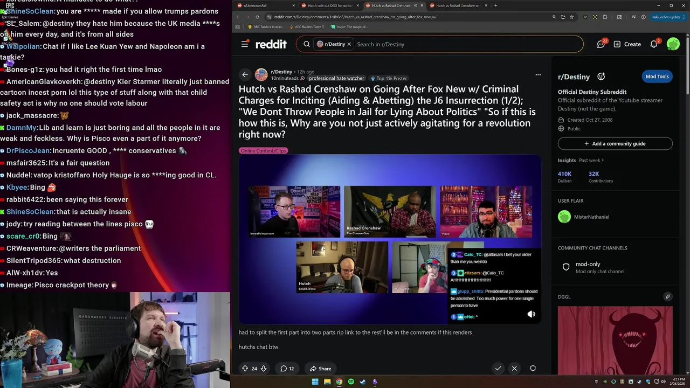Toggle community follow-plus icon beside r/Destiny

601,77
